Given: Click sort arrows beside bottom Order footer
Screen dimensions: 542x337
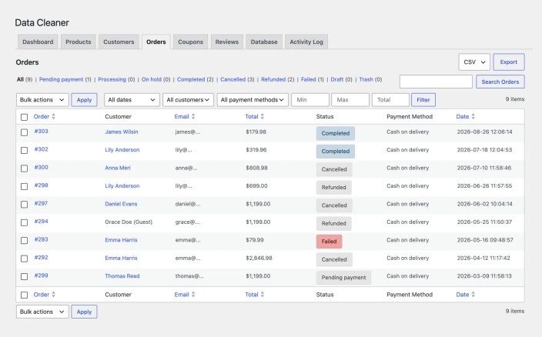Looking at the screenshot, I should (x=53, y=295).
